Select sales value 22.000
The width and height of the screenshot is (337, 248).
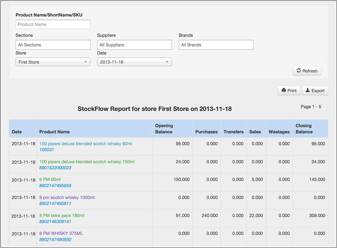click(x=256, y=216)
